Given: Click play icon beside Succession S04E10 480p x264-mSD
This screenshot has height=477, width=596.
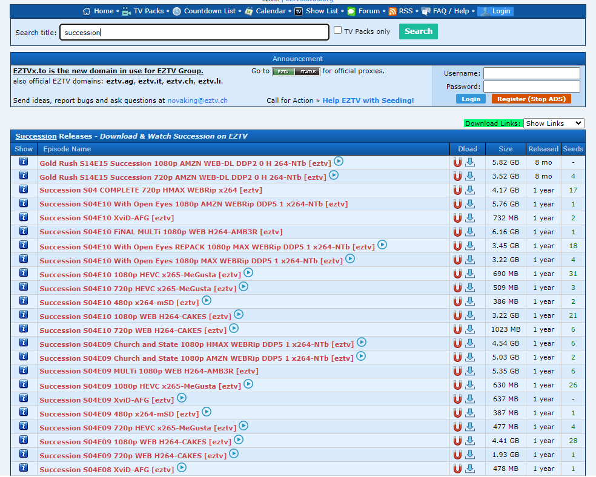Looking at the screenshot, I should pos(207,300).
